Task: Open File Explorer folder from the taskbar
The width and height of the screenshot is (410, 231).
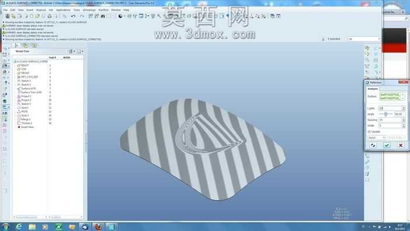Action: [32, 227]
